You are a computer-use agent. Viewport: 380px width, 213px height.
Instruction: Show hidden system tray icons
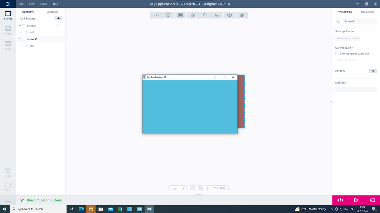pos(332,209)
